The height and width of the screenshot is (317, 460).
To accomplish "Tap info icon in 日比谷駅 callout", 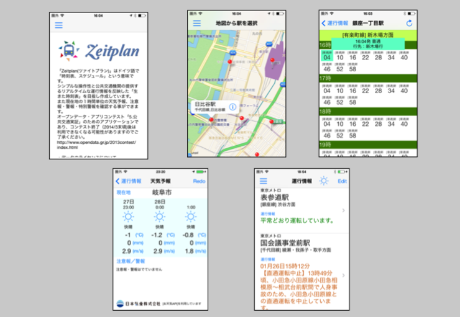I will 232,107.
